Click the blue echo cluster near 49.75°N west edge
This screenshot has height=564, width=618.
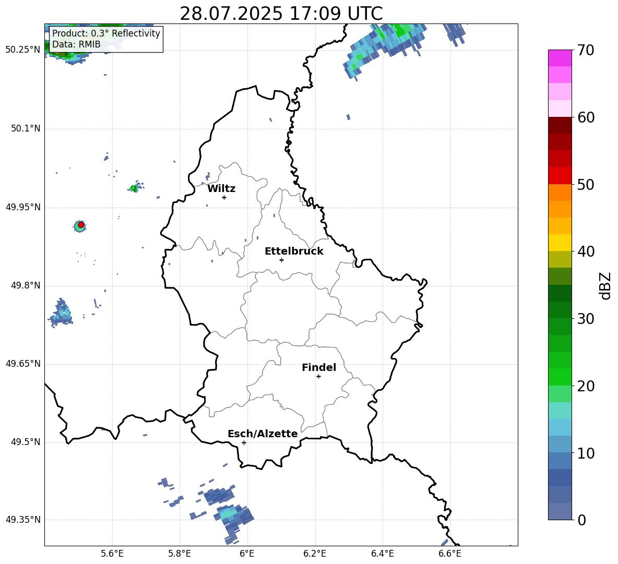[x=62, y=313]
